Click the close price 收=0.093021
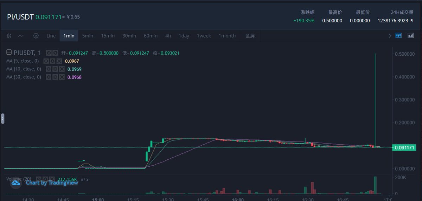 (x=166, y=53)
